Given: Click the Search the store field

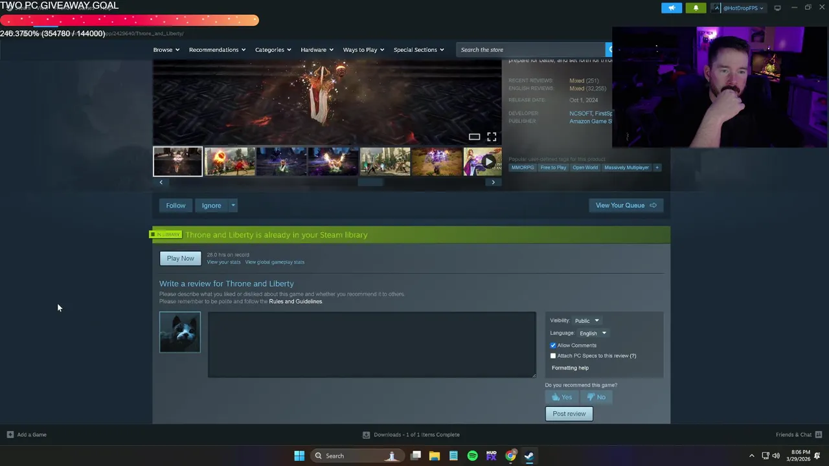Looking at the screenshot, I should [530, 50].
